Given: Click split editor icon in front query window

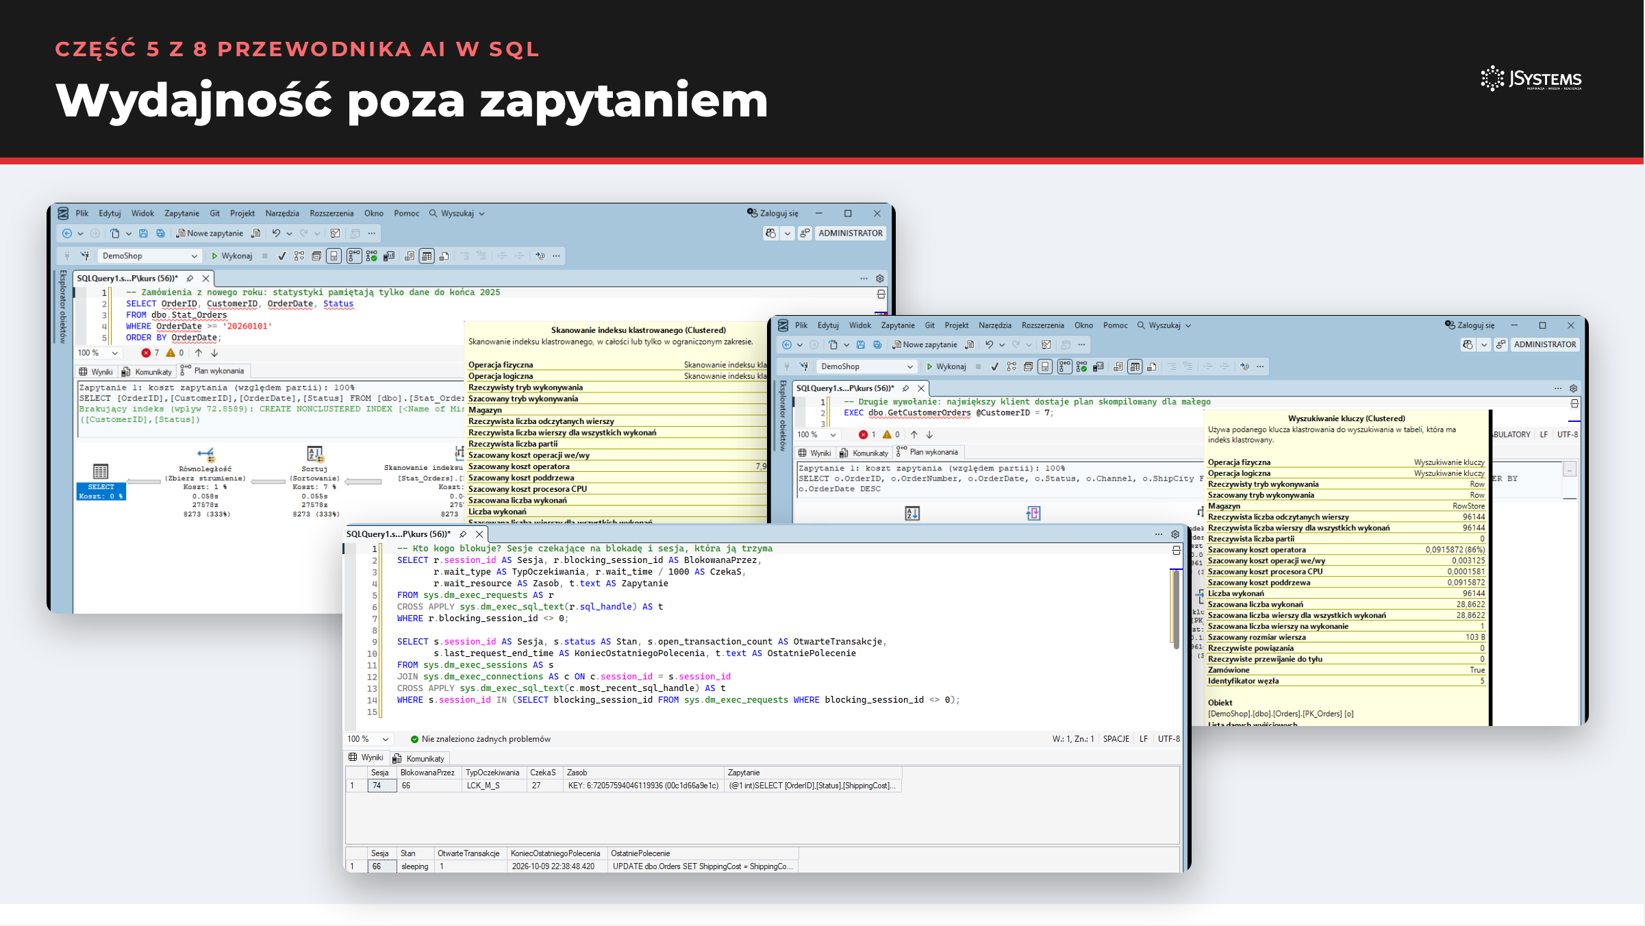Looking at the screenshot, I should tap(1176, 550).
